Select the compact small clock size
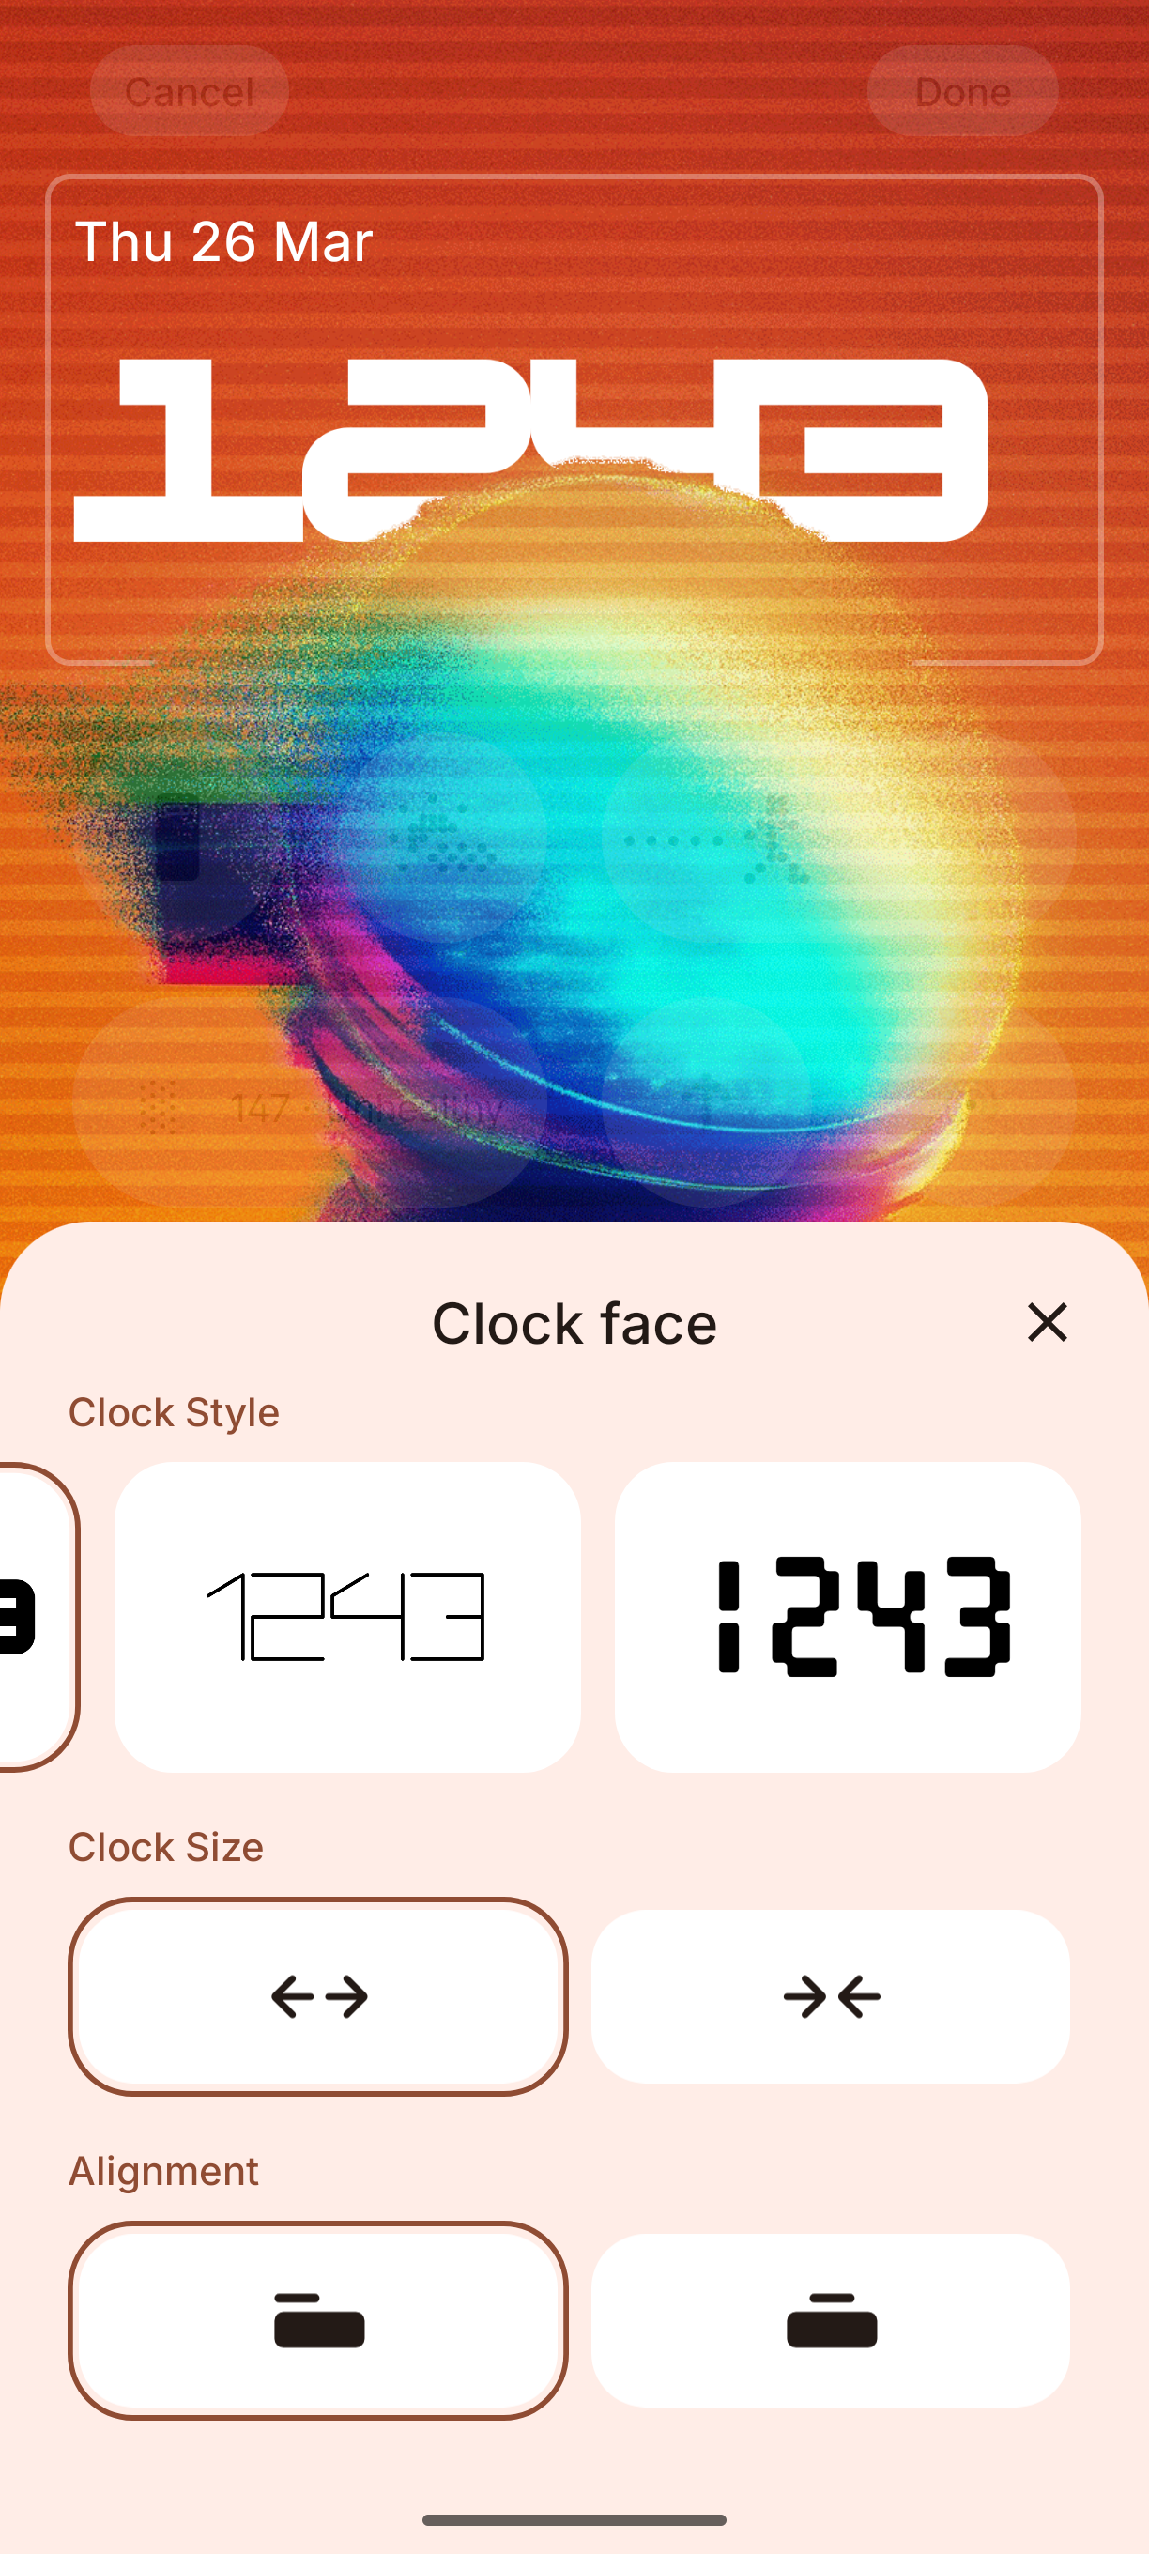 coord(831,1996)
